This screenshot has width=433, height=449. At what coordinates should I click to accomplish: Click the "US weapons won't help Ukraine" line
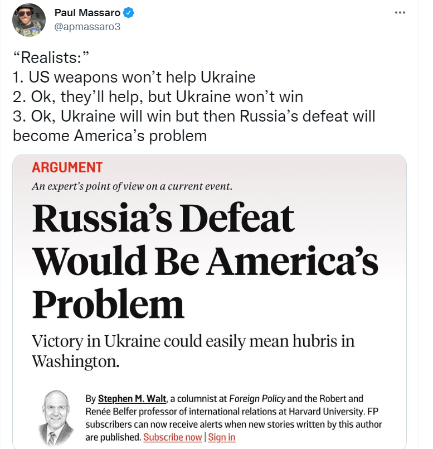pyautogui.click(x=134, y=78)
